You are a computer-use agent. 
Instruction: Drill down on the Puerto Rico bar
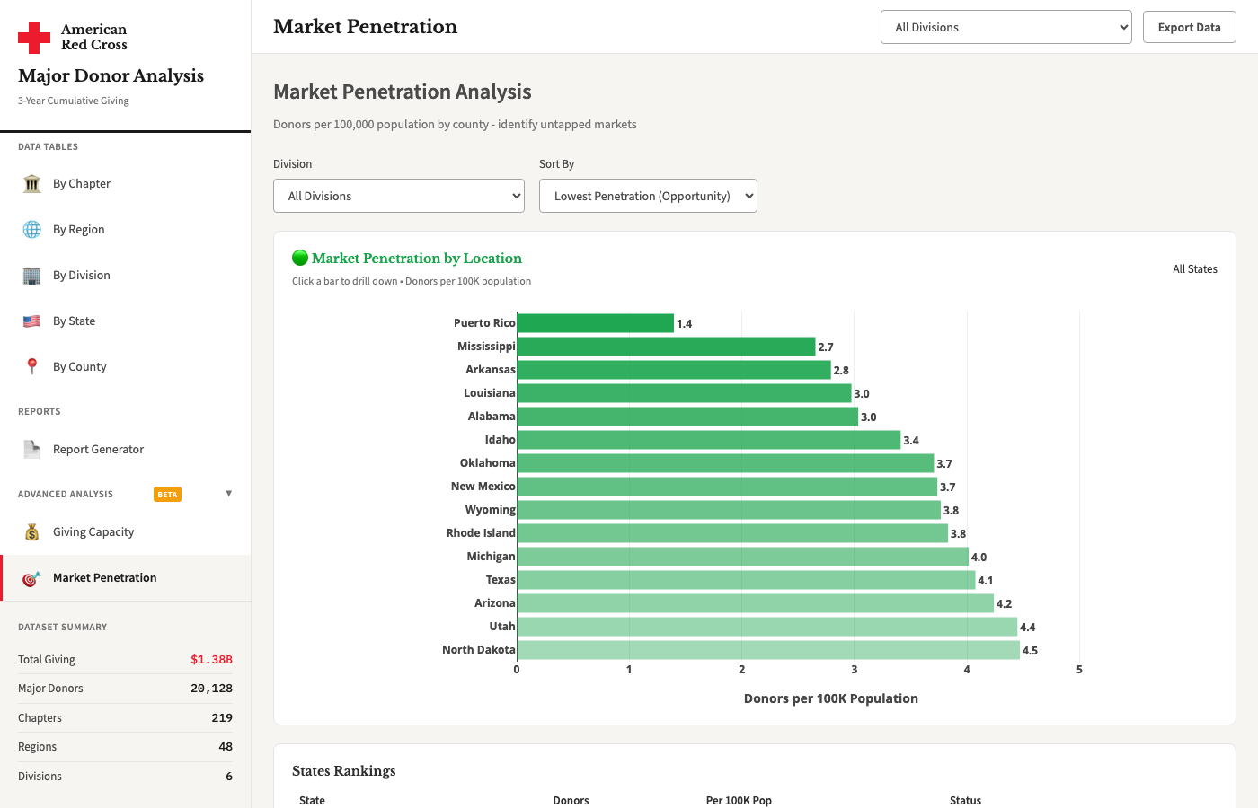tap(595, 323)
